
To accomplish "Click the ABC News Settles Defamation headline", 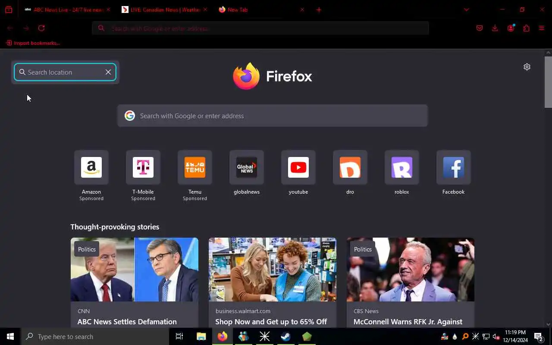I will pos(127,322).
